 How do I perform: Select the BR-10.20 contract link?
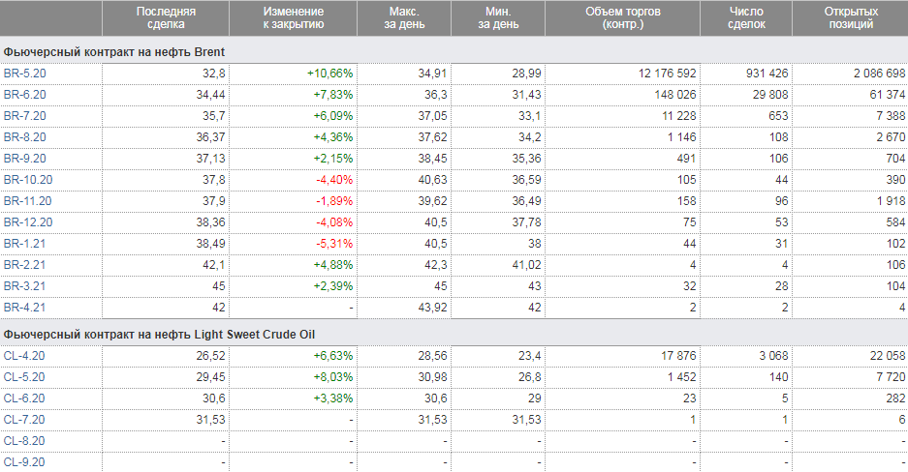[28, 180]
